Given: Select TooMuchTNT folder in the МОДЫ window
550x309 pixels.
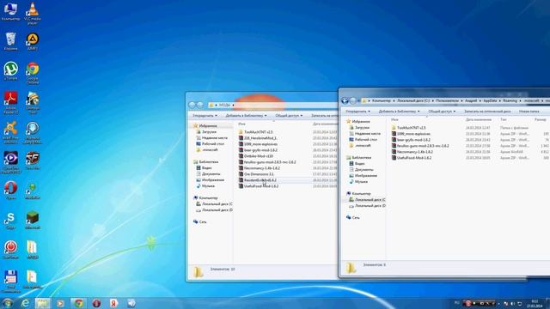Looking at the screenshot, I should [258, 132].
